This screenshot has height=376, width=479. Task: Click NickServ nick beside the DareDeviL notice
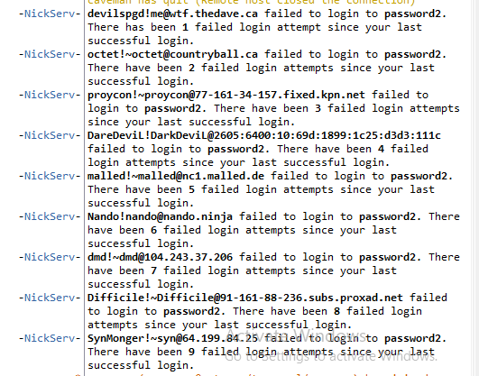(50, 135)
